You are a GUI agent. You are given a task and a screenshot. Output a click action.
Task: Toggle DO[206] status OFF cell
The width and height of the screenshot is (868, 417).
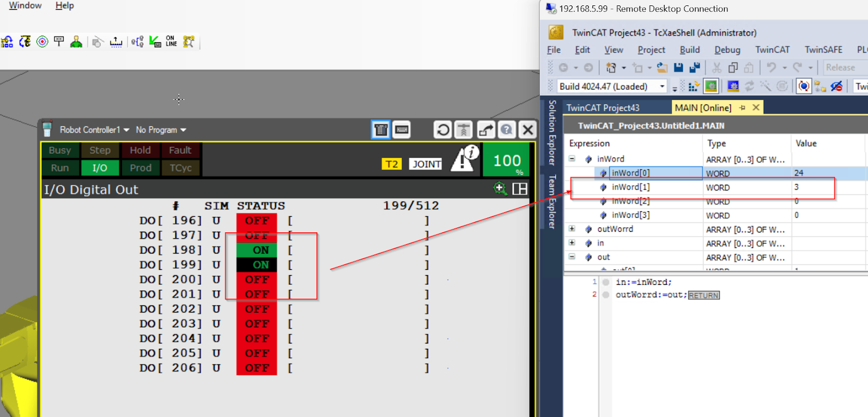[x=257, y=368]
